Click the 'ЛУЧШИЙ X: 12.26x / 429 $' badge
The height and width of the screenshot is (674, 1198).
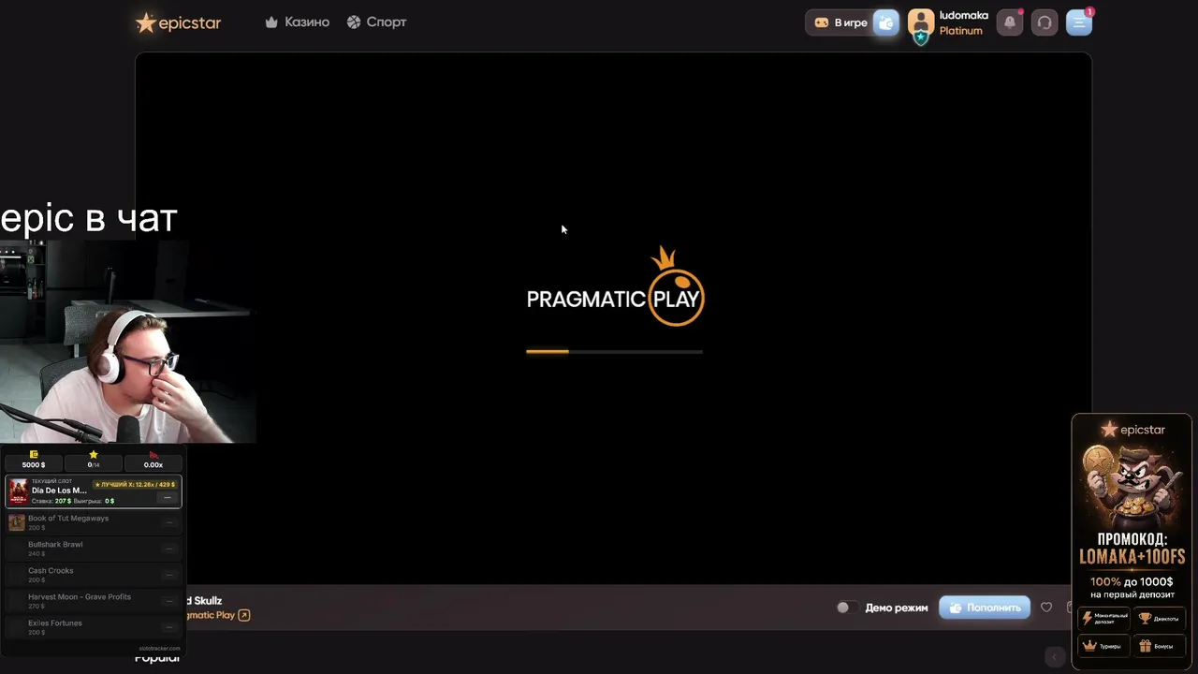[x=135, y=485]
